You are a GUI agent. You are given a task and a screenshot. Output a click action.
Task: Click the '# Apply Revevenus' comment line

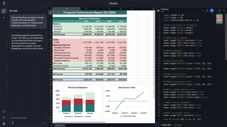point(172,51)
